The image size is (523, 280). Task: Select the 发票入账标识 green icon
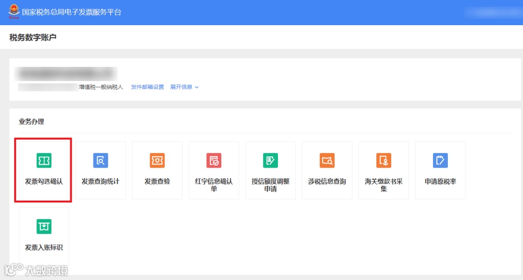(x=44, y=227)
